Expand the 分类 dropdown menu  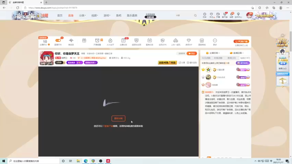pyautogui.click(x=82, y=15)
